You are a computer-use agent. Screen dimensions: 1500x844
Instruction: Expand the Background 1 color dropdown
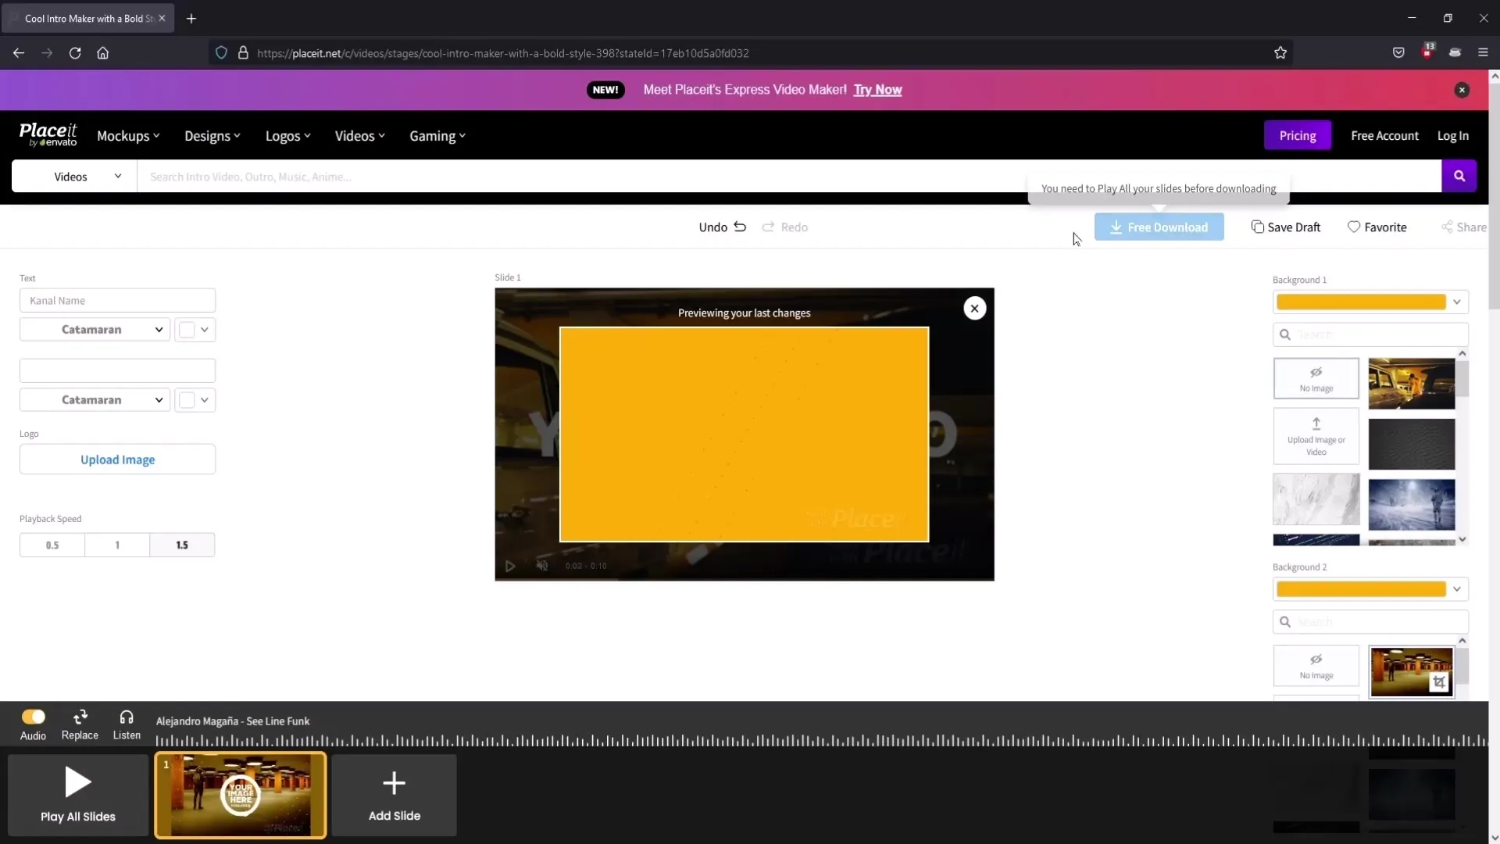[1457, 301]
